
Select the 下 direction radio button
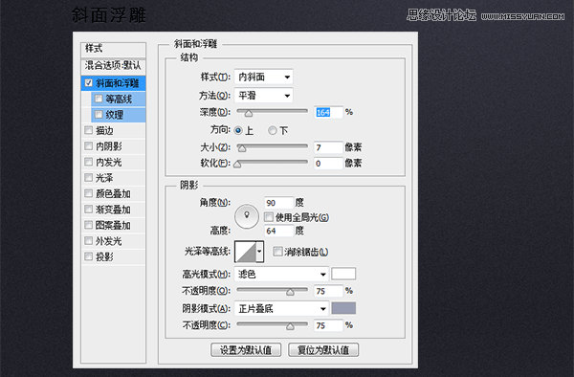[x=273, y=130]
